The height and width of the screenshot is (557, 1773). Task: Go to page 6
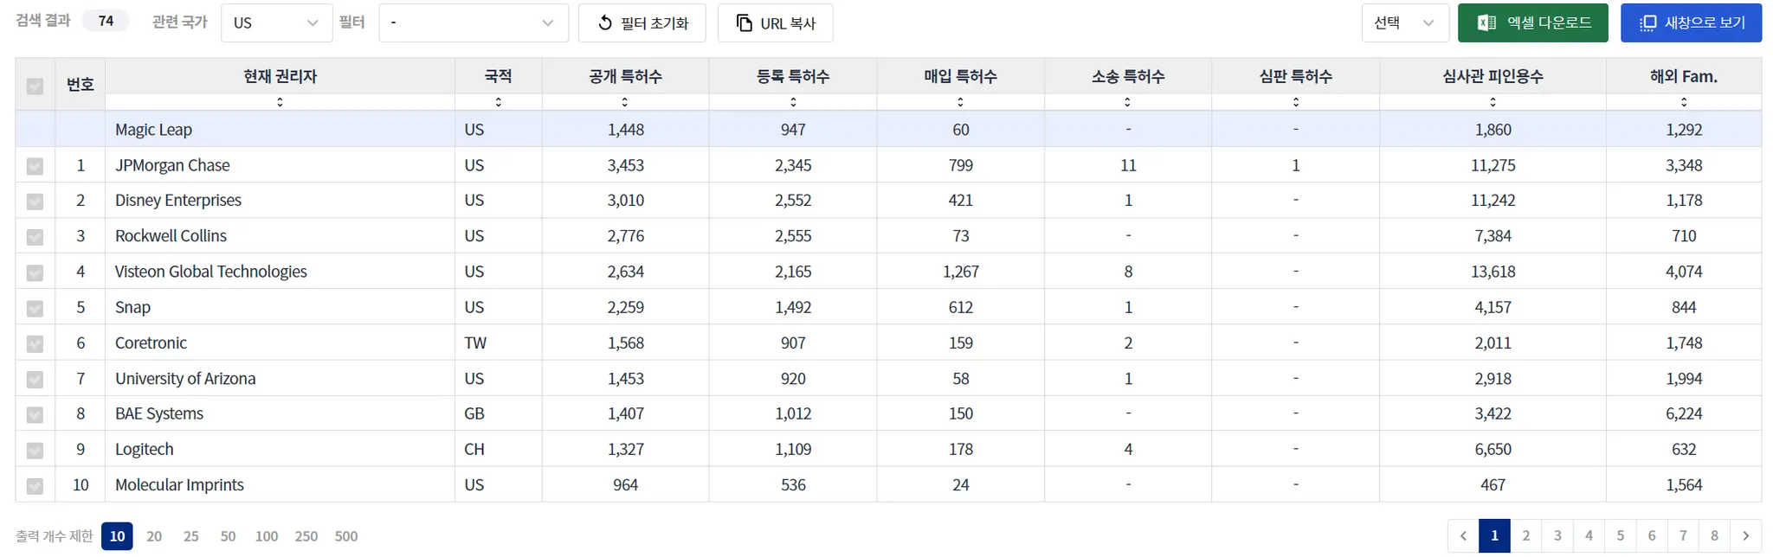pos(1652,535)
